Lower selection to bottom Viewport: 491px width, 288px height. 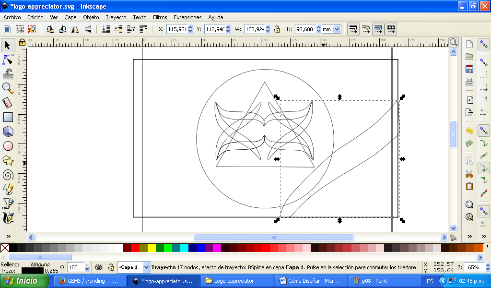pos(106,29)
